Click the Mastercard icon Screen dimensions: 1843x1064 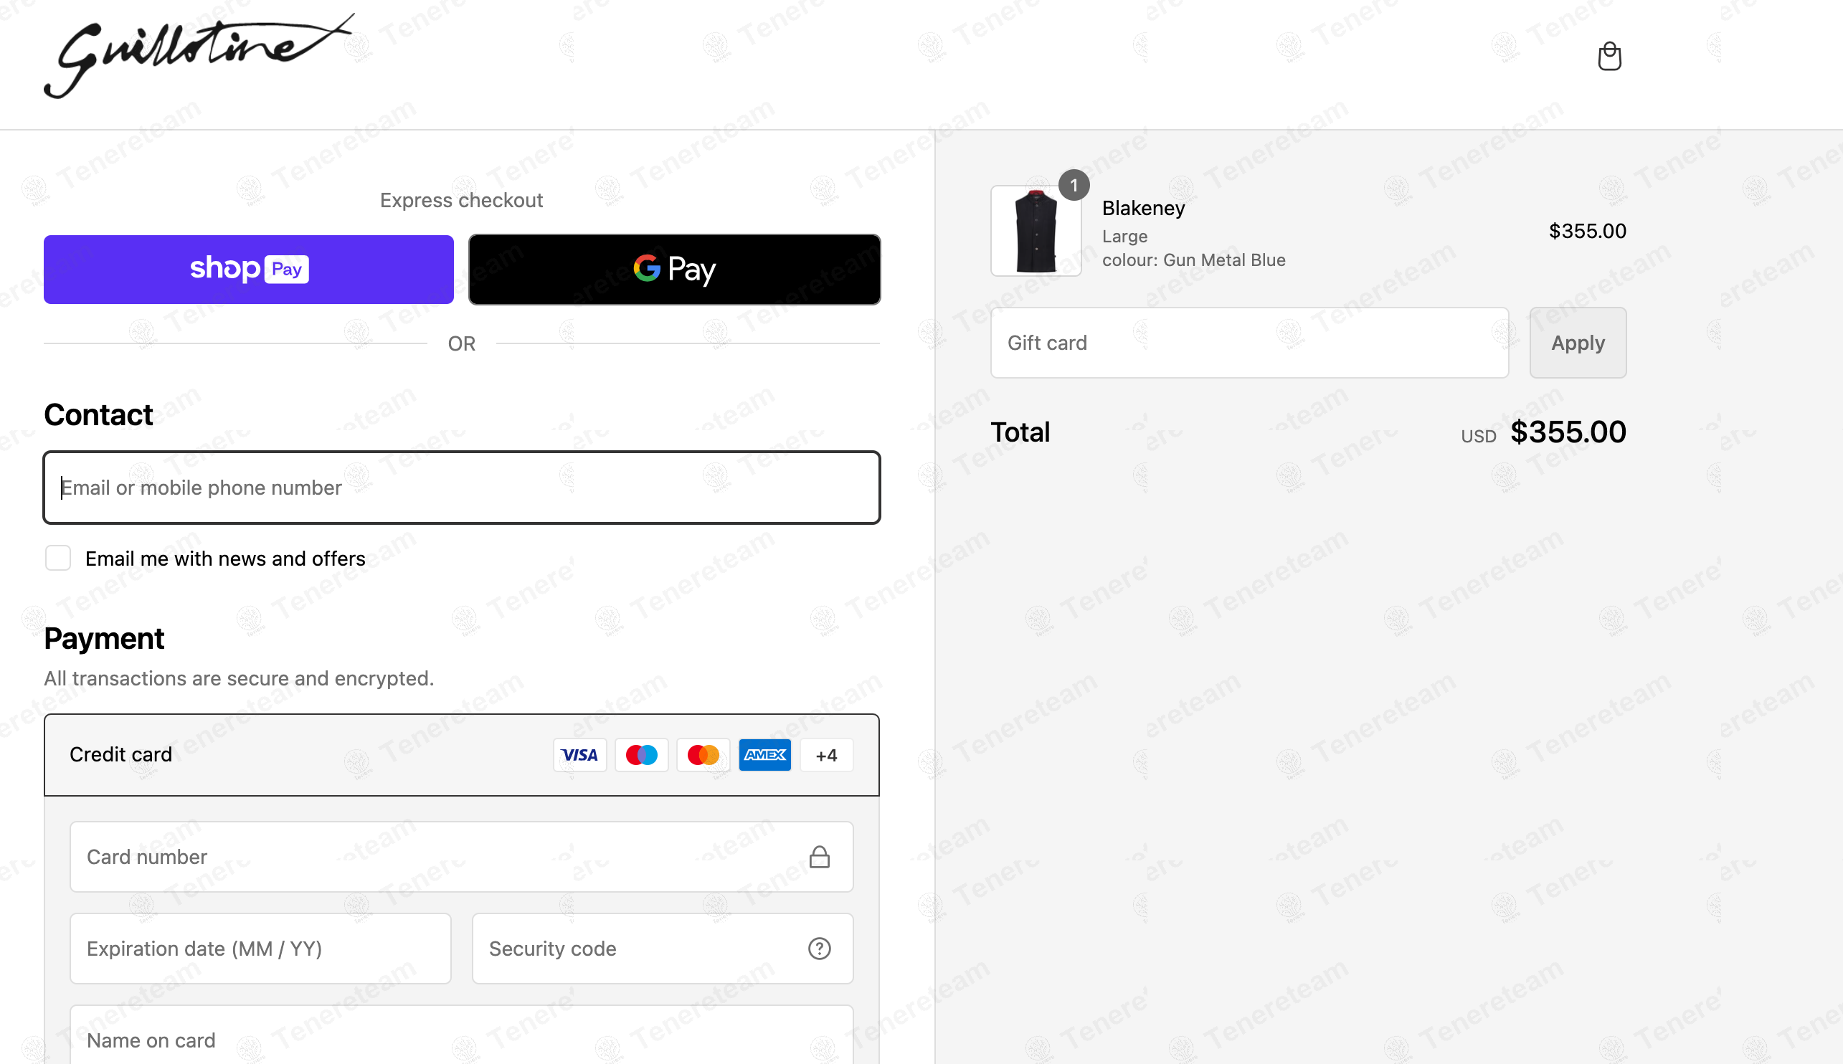click(x=703, y=755)
